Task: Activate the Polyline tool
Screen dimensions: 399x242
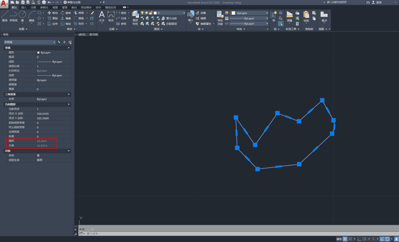Action: (x=13, y=16)
